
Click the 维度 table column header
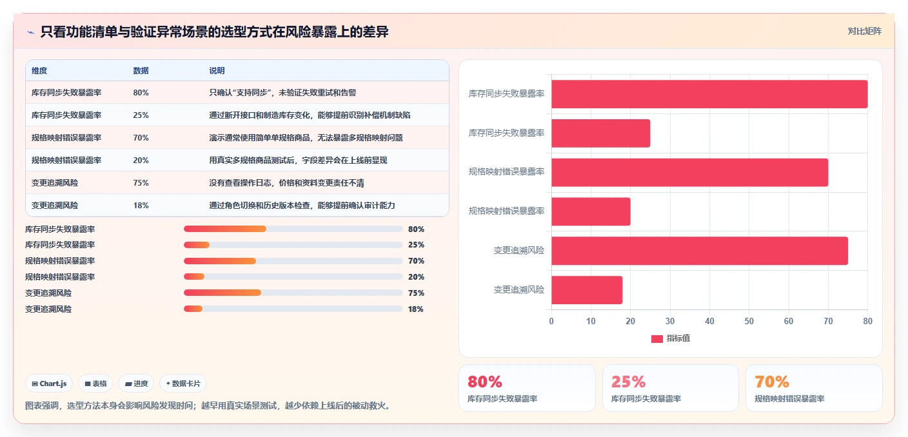[x=39, y=71]
